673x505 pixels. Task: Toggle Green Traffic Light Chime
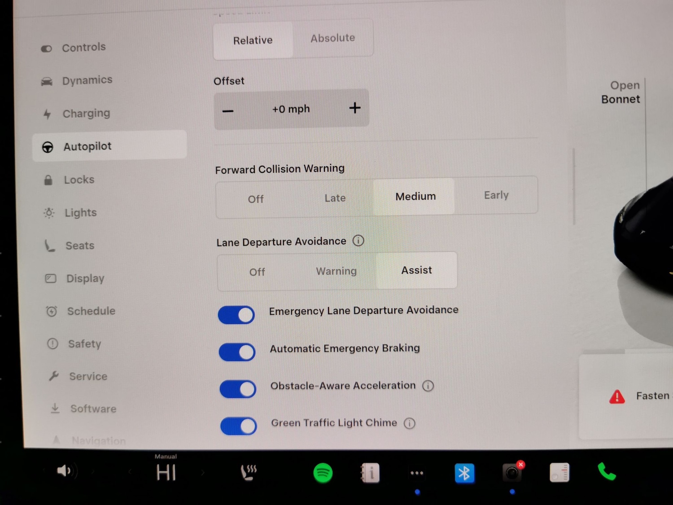pos(239,426)
